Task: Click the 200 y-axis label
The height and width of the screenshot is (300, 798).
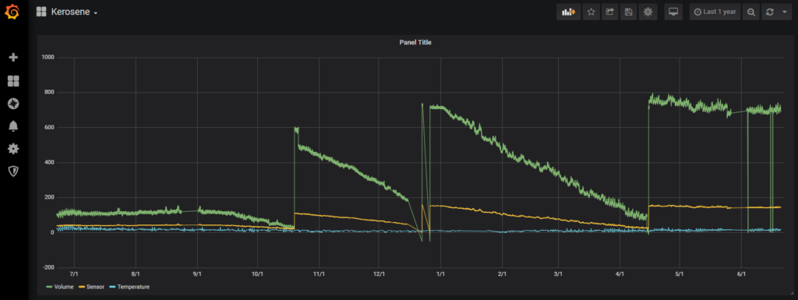Action: coord(50,197)
